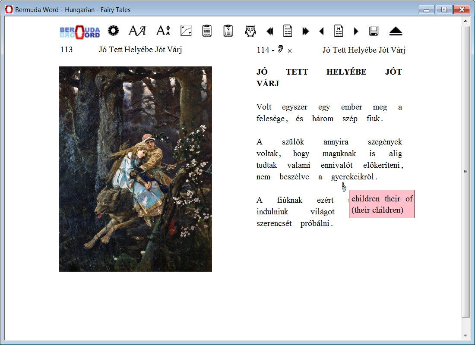Adjust font size with A arrows icon
The height and width of the screenshot is (345, 475).
tap(163, 31)
